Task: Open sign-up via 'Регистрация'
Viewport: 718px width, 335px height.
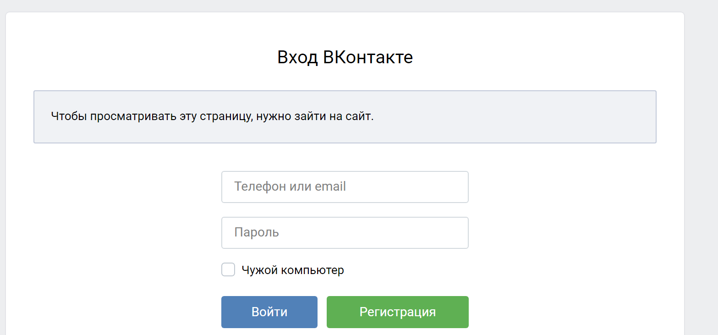Action: coord(397,312)
